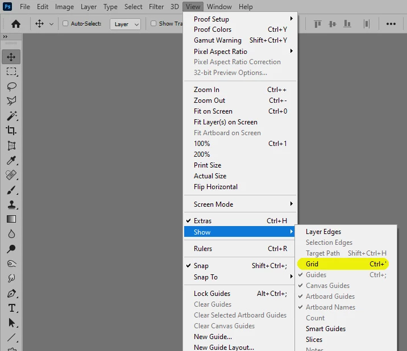Toggle Rulers display
This screenshot has width=407, height=351.
(240, 249)
